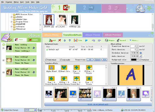Screen dimensions: 155x112
Task: Go to step 2 Choose Menus
Action: click(x=89, y=9)
